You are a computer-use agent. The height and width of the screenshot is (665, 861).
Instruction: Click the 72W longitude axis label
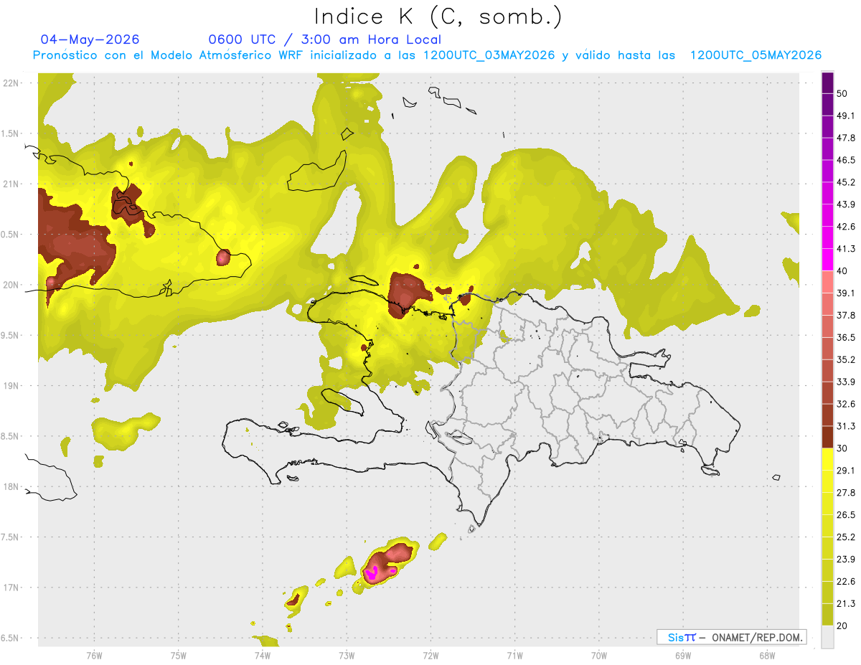point(430,655)
